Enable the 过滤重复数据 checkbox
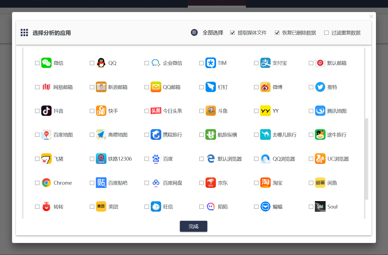Screen dimensions: 388x255 point(326,33)
